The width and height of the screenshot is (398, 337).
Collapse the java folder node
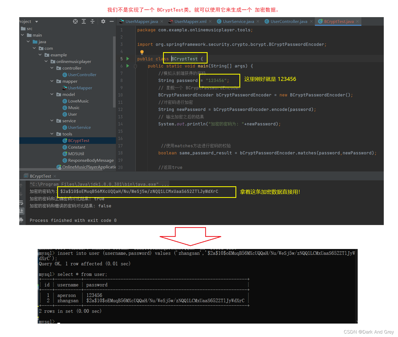(x=28, y=42)
